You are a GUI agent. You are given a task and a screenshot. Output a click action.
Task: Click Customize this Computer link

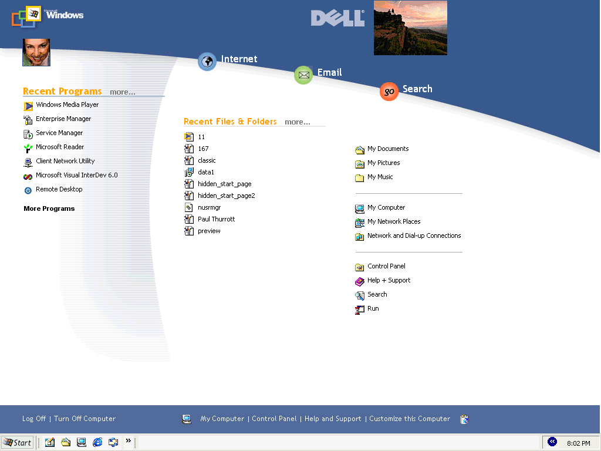pyautogui.click(x=409, y=419)
